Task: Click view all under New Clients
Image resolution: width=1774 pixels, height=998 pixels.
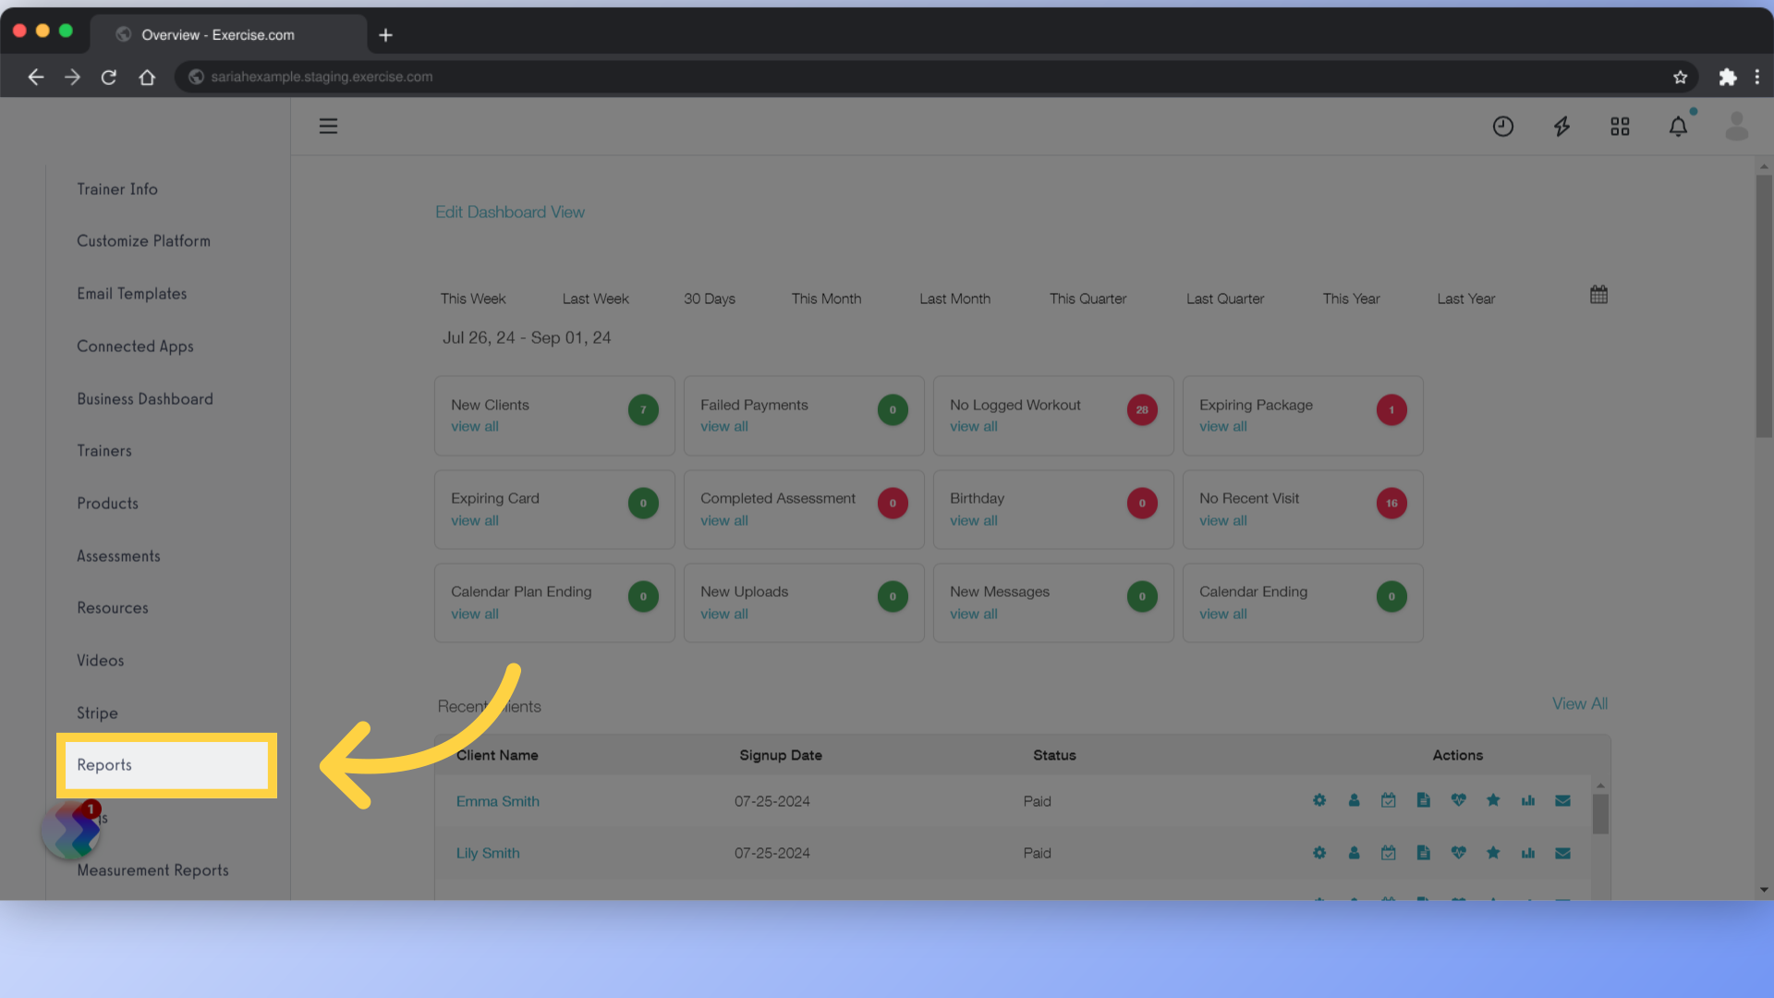Action: [x=475, y=427]
